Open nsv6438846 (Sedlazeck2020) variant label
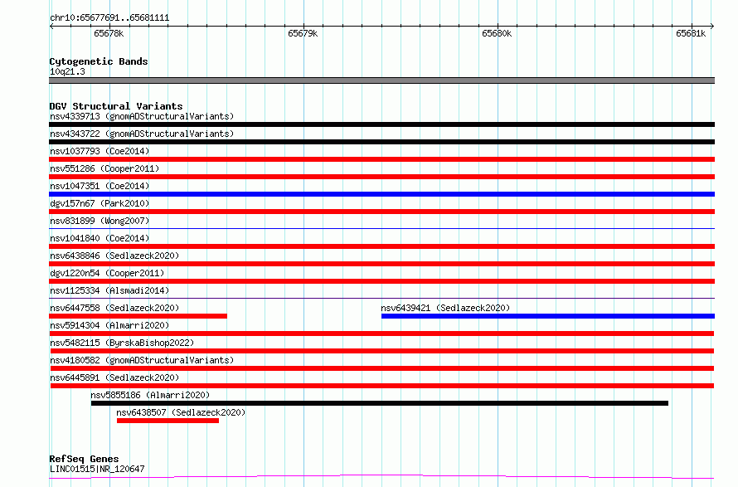The height and width of the screenshot is (487, 738). (x=114, y=256)
